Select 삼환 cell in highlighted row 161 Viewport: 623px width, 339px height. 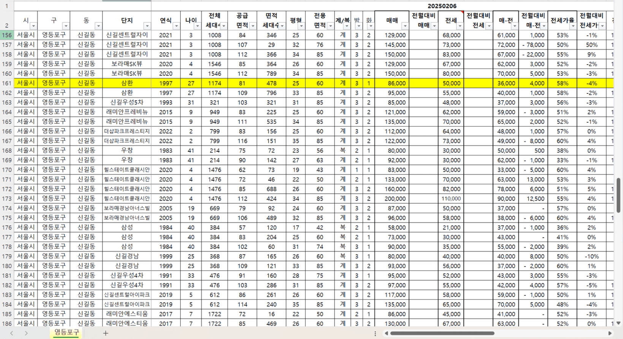(127, 83)
